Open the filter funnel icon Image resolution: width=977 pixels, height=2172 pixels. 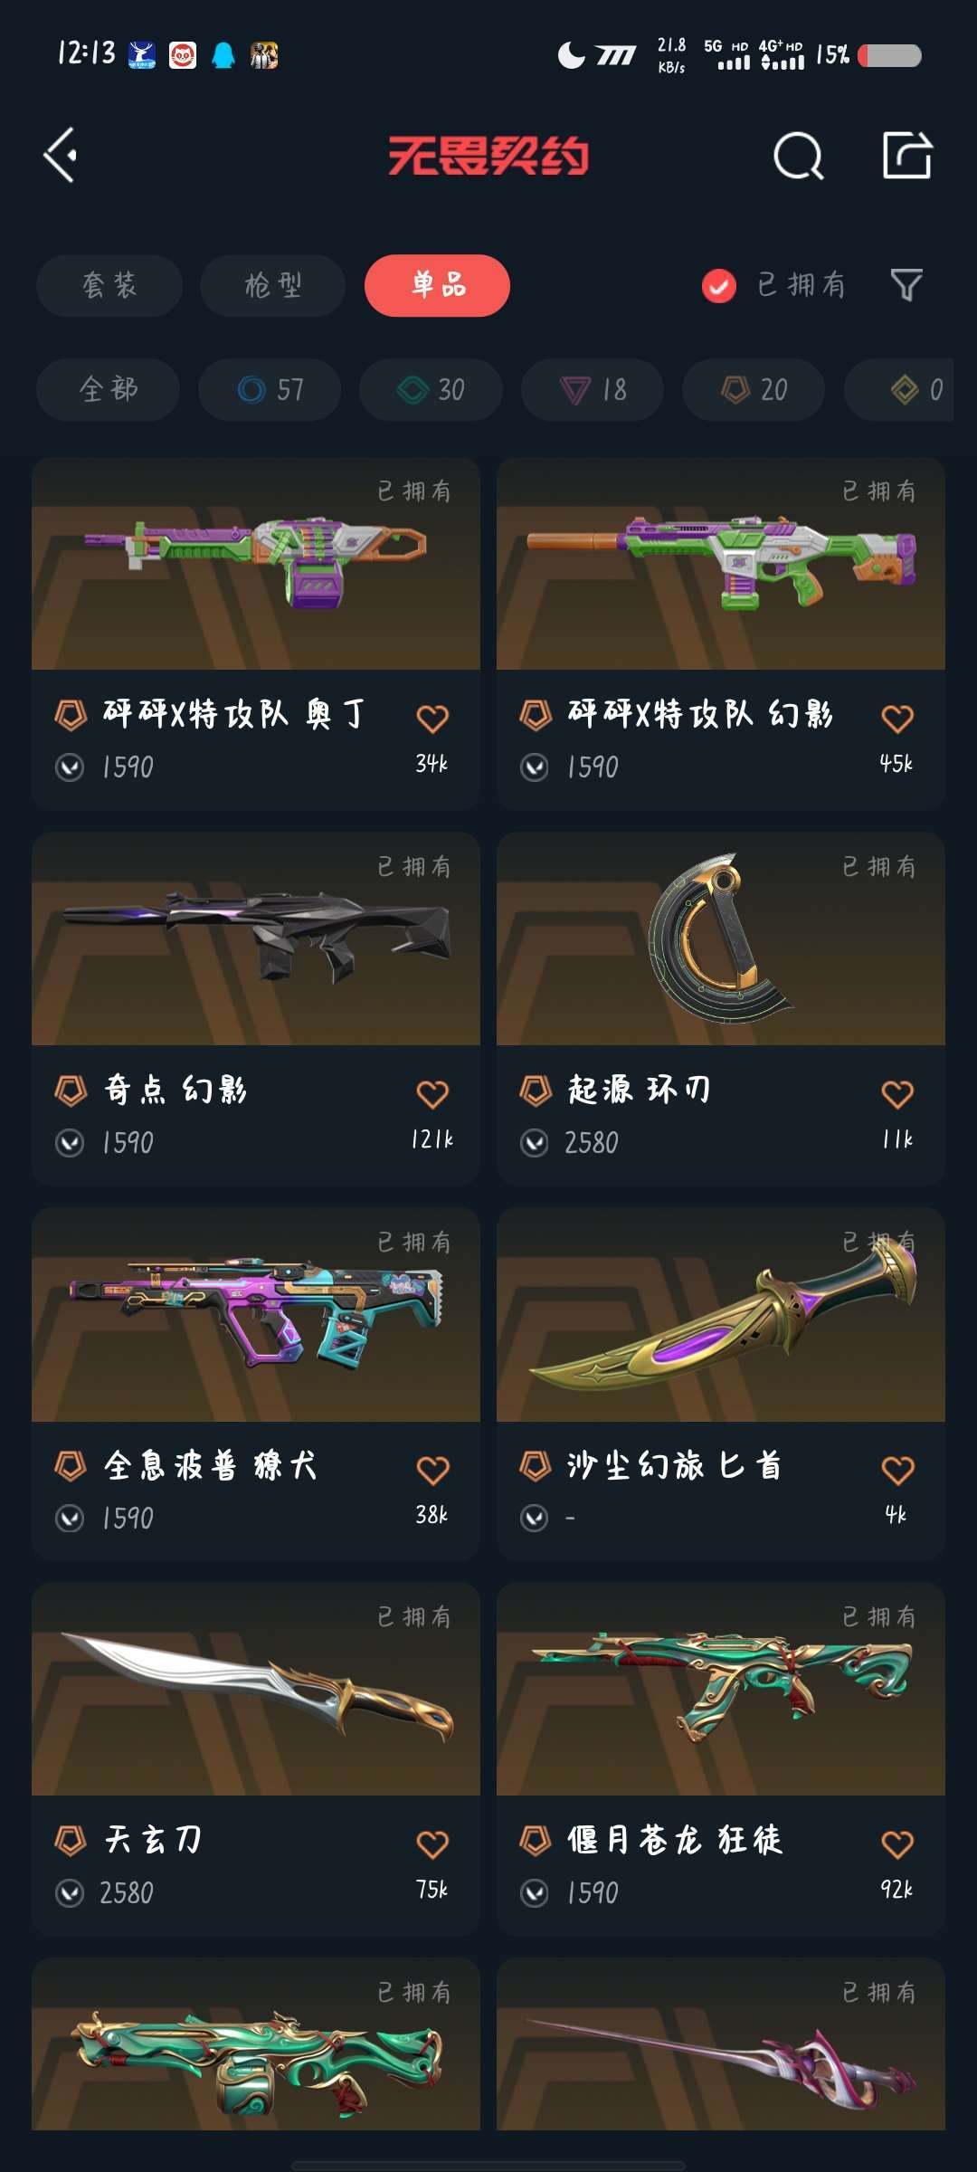(x=906, y=285)
